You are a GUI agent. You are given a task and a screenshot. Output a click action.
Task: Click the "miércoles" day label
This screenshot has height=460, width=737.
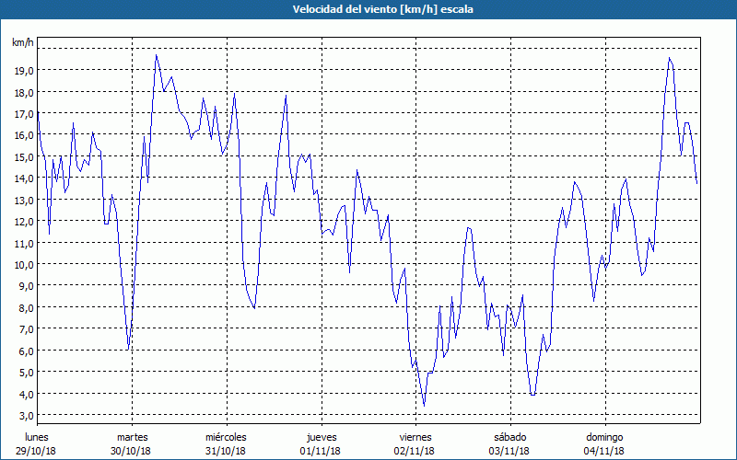(226, 436)
